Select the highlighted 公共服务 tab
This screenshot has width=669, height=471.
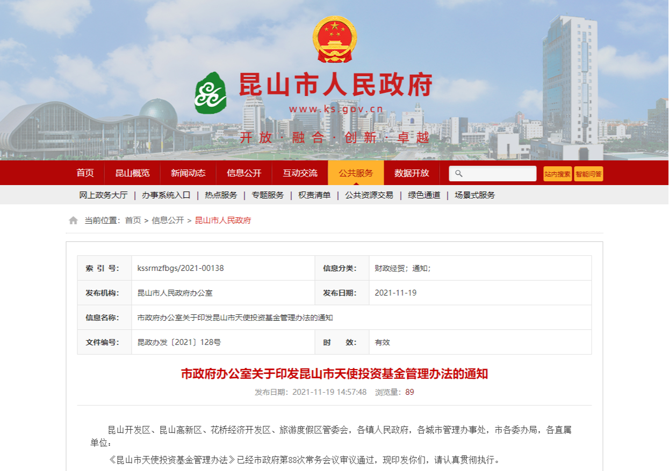(356, 173)
